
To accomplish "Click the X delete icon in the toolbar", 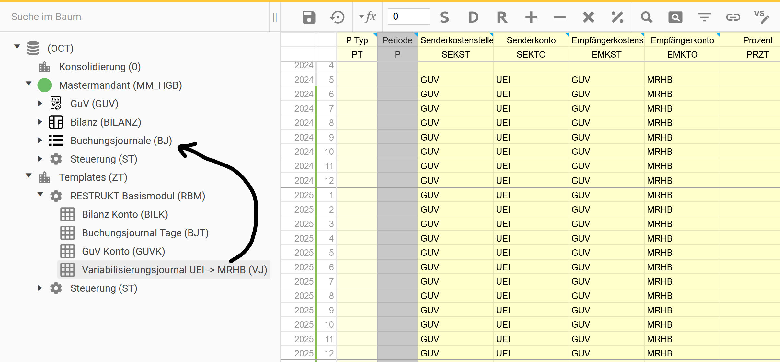I will (x=588, y=17).
